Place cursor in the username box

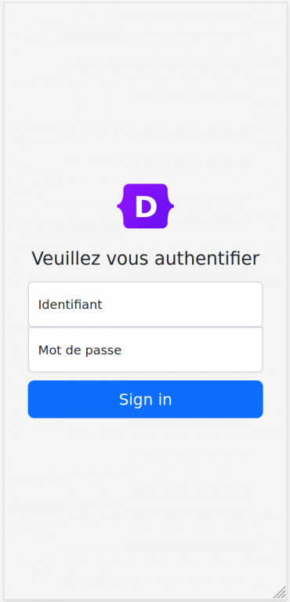point(145,304)
